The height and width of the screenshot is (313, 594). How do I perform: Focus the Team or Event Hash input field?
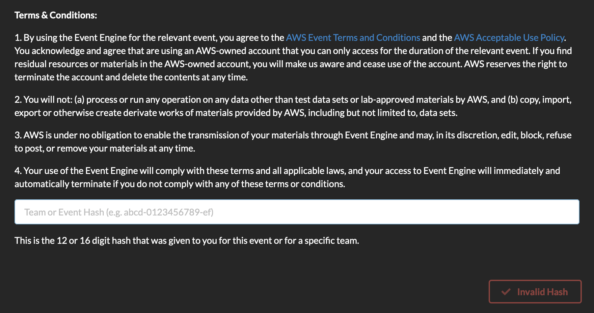tap(297, 212)
